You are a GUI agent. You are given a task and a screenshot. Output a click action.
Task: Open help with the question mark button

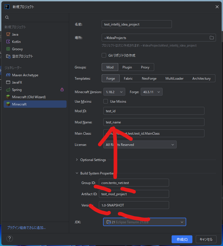tap(10, 239)
